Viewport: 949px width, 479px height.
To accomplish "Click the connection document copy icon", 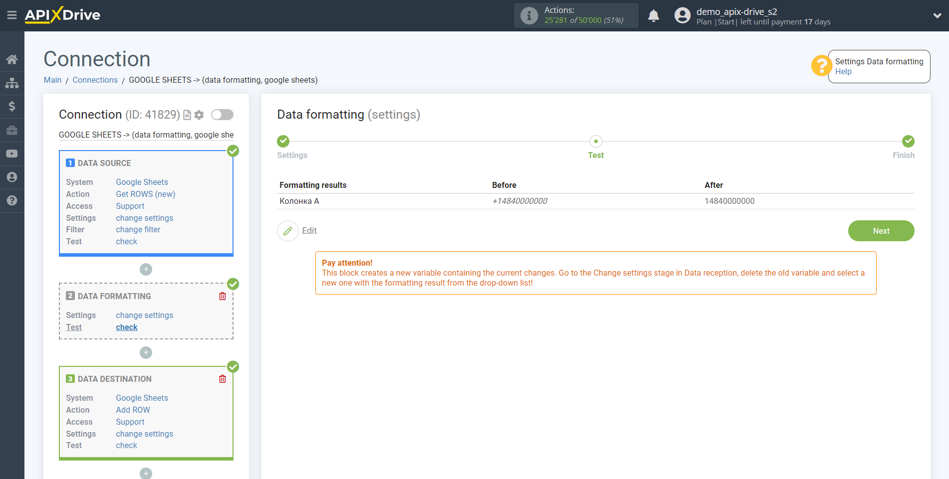I will [187, 115].
